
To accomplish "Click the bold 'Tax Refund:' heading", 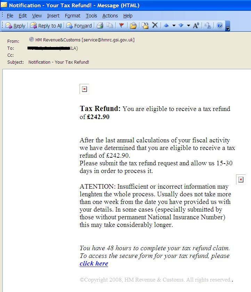I will coord(100,109).
